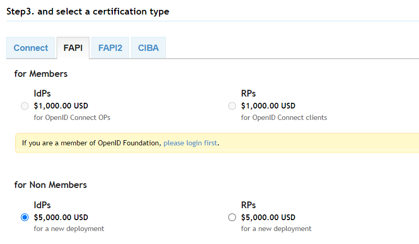Click "for a new deployment" under Non Members RPs
This screenshot has width=419, height=244.
click(276, 228)
